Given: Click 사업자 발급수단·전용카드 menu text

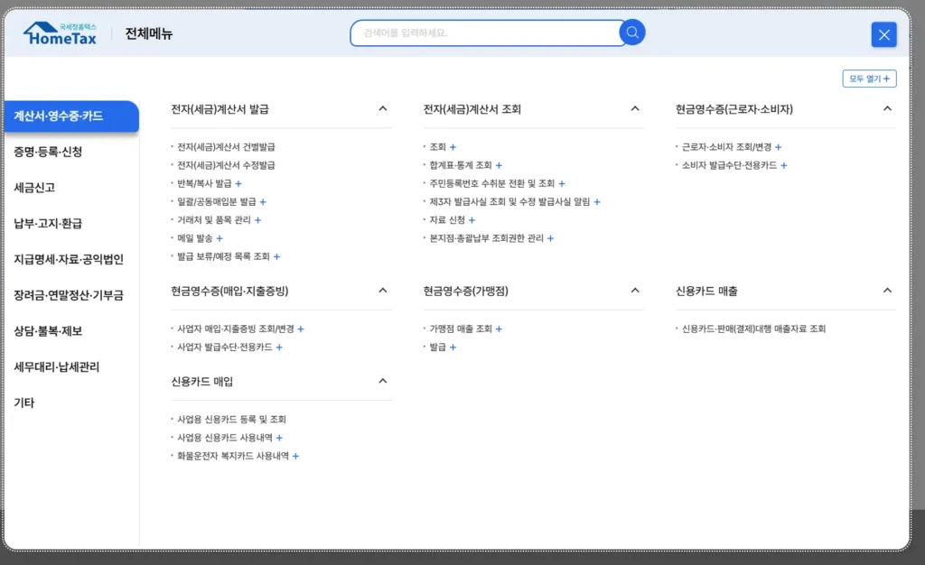Looking at the screenshot, I should 225,347.
